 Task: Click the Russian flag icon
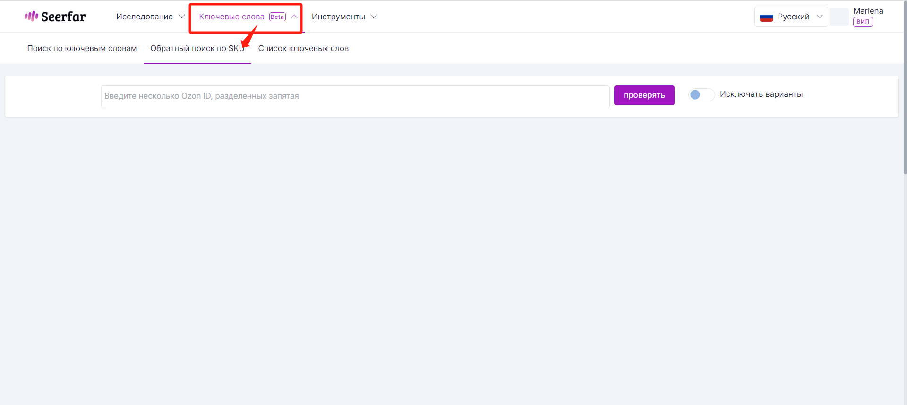(x=766, y=17)
